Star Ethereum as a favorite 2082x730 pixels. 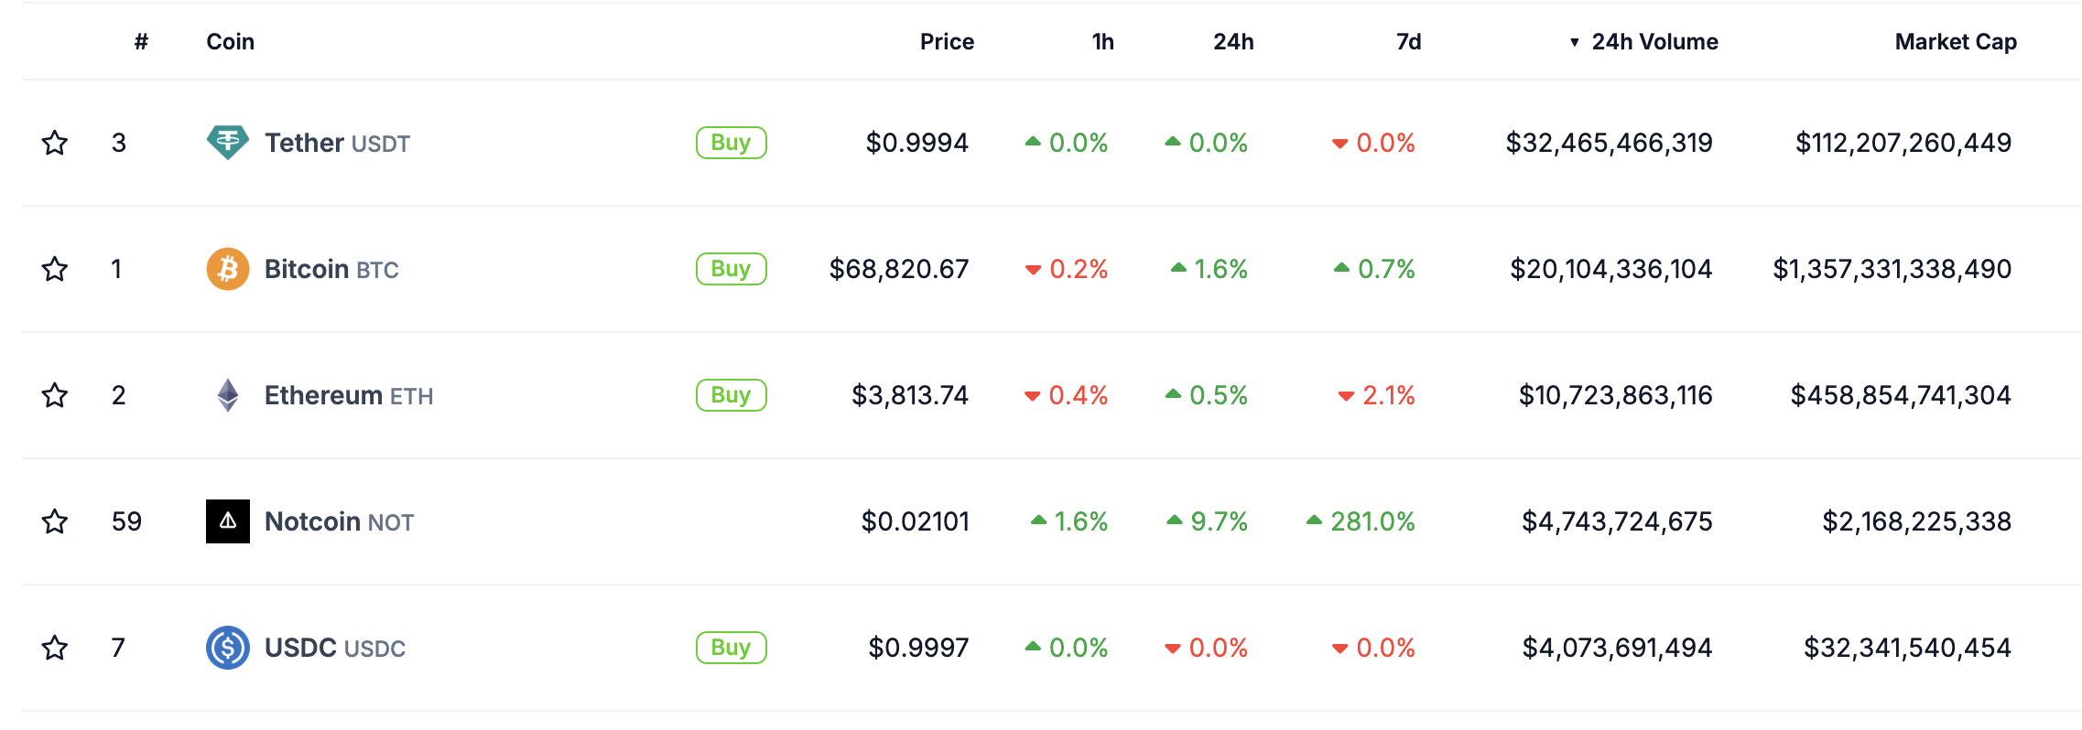pos(55,395)
